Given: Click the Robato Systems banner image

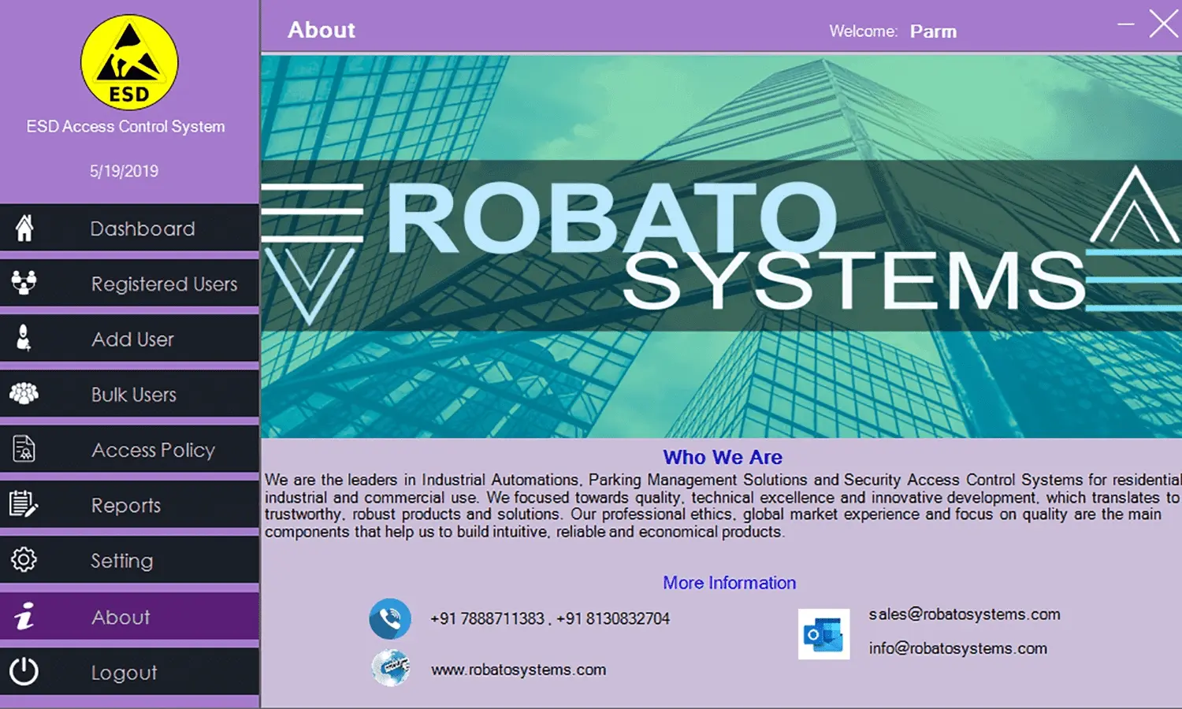Looking at the screenshot, I should click(x=720, y=246).
